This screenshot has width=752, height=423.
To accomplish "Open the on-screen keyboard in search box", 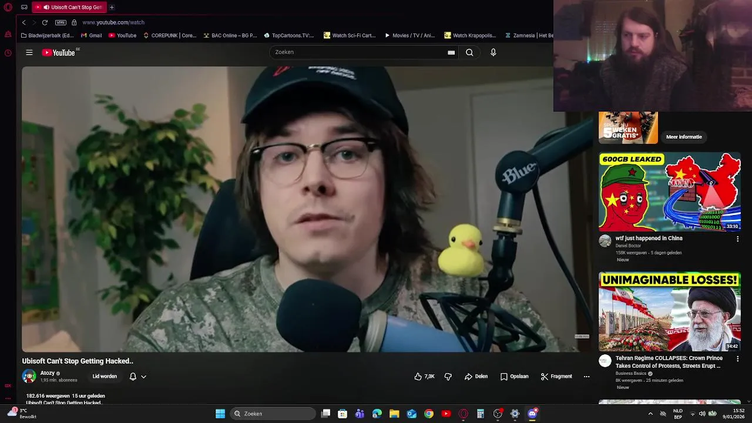I will (x=451, y=52).
